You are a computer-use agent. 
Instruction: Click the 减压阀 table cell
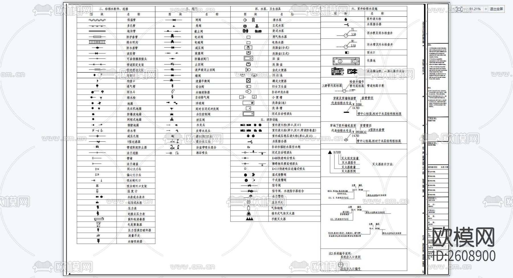[x=211, y=48]
